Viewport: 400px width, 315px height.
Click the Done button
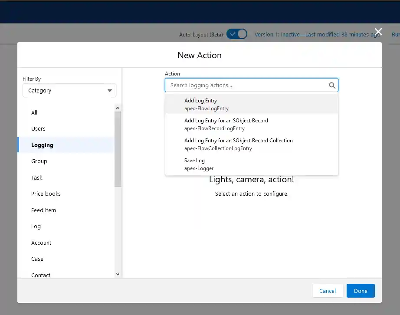click(x=361, y=291)
